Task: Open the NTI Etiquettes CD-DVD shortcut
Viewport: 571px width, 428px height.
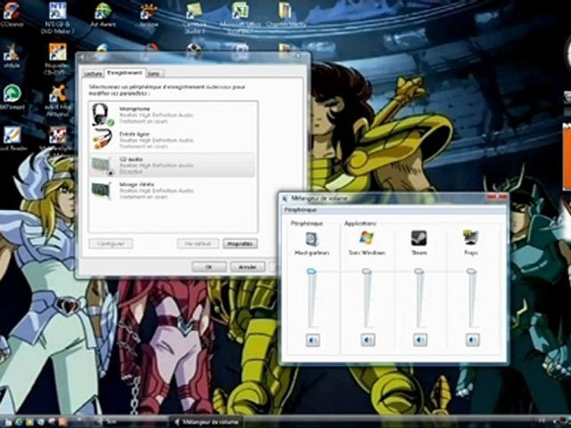Action: (x=58, y=58)
